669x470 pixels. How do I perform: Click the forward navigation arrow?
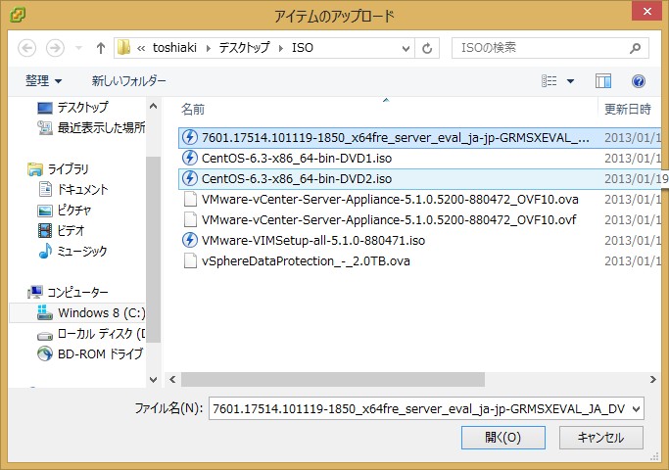[55, 48]
